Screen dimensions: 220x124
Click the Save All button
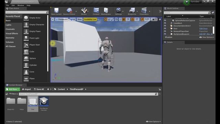pyautogui.click(x=39, y=89)
